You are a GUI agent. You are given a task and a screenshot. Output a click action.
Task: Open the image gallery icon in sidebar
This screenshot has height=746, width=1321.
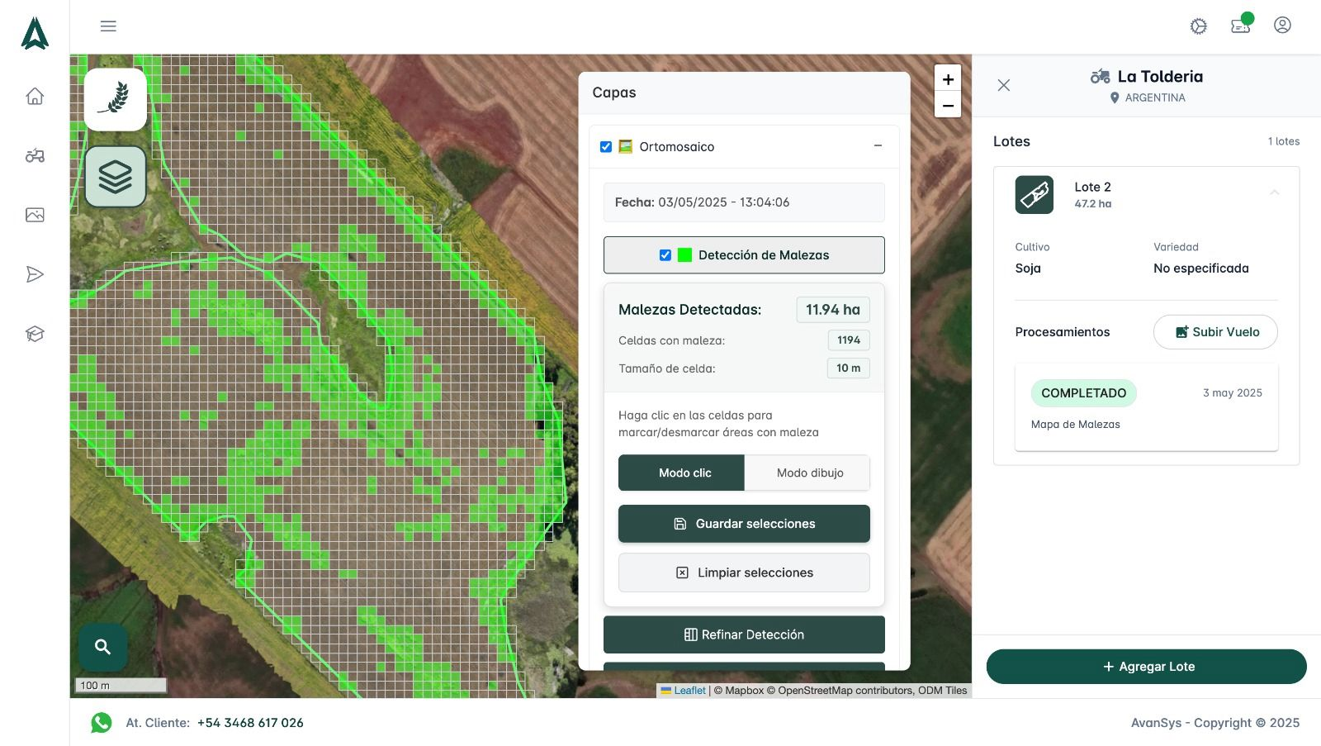(x=35, y=215)
